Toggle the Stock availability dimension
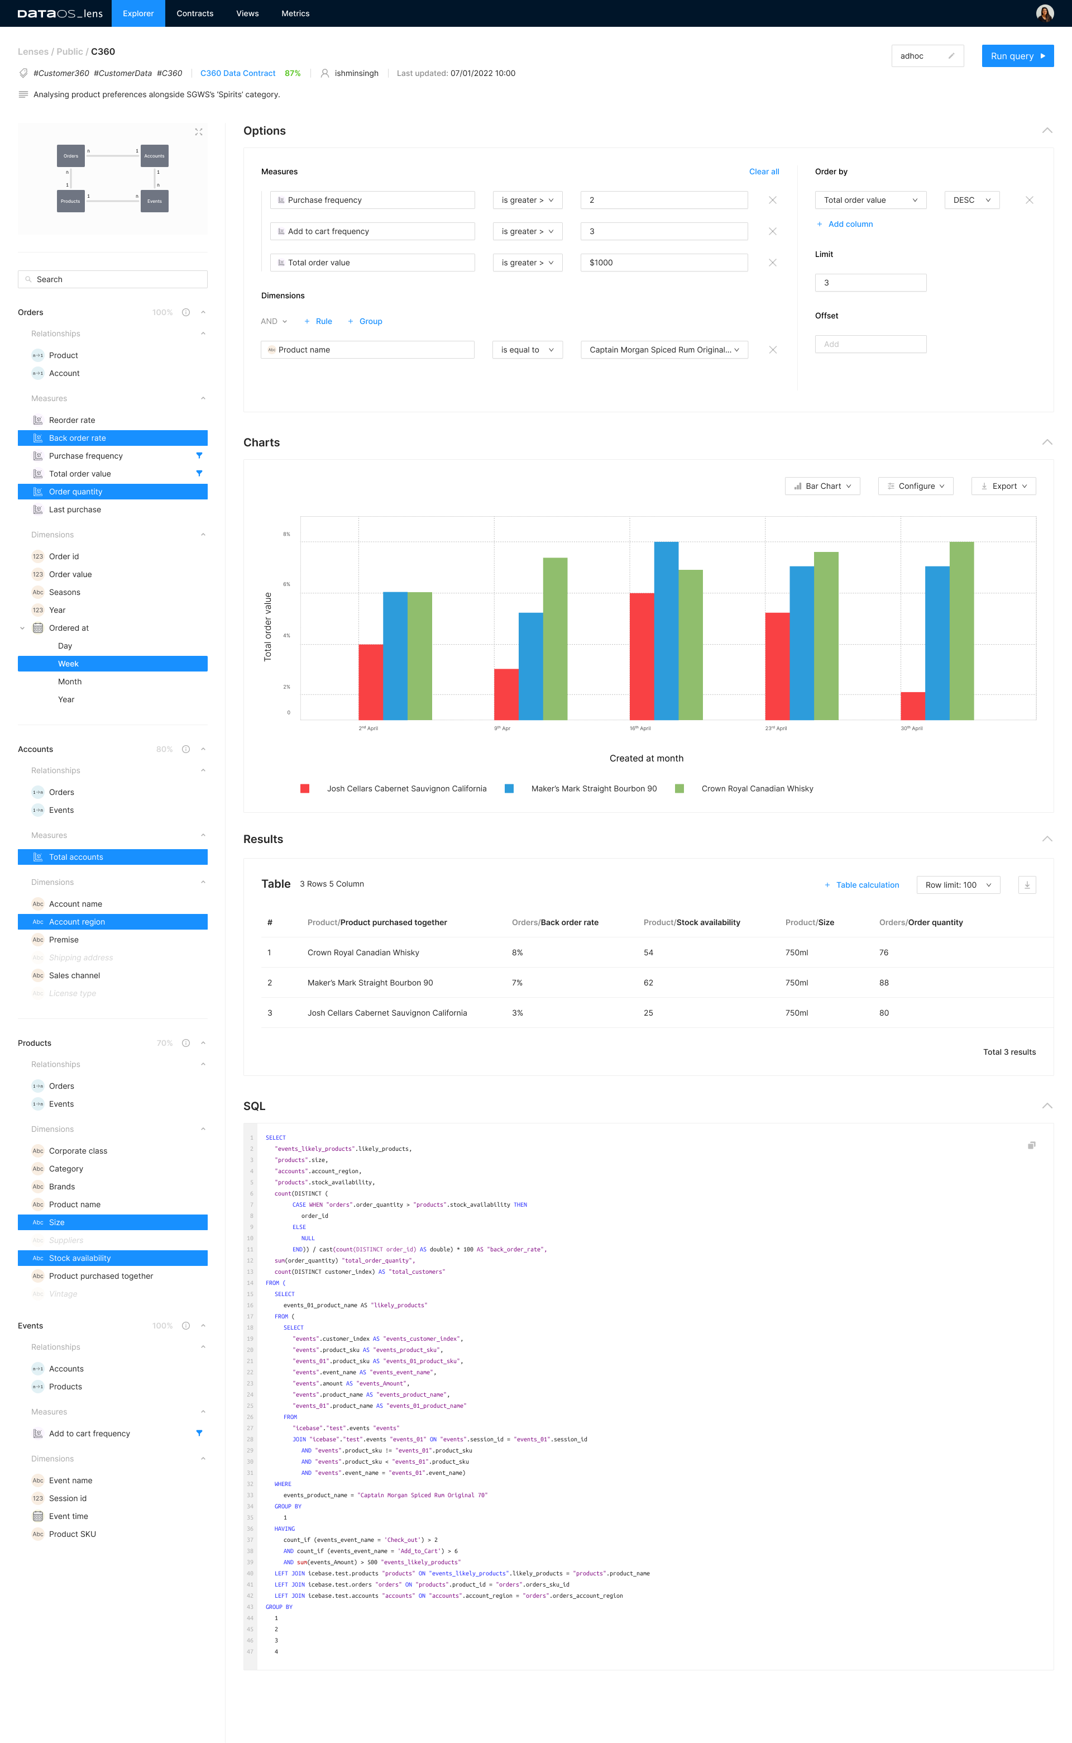The image size is (1072, 1743). pyautogui.click(x=113, y=1258)
